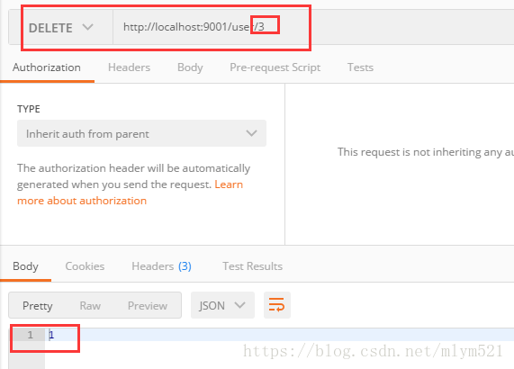Select the Preview response view

coord(148,306)
